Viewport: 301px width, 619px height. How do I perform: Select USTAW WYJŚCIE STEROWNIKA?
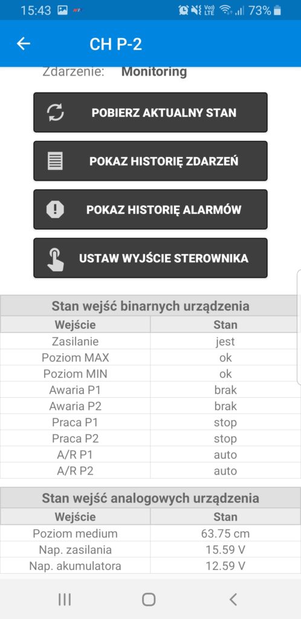pyautogui.click(x=150, y=258)
